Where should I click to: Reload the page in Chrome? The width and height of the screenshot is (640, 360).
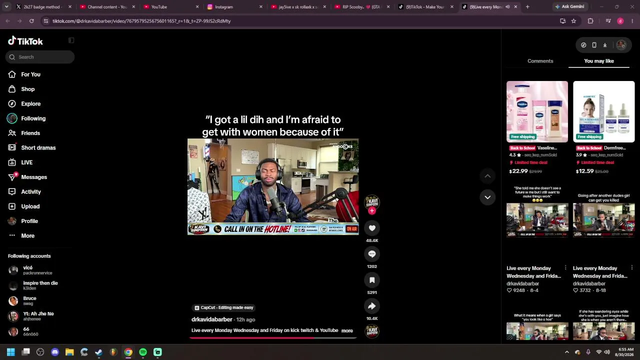[31, 21]
